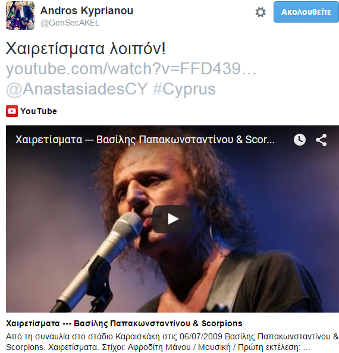Play the embedded YouTube video

tap(172, 219)
